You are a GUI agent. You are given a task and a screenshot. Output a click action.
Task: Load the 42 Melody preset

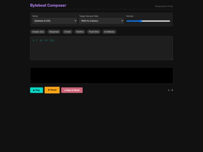[x=109, y=32]
